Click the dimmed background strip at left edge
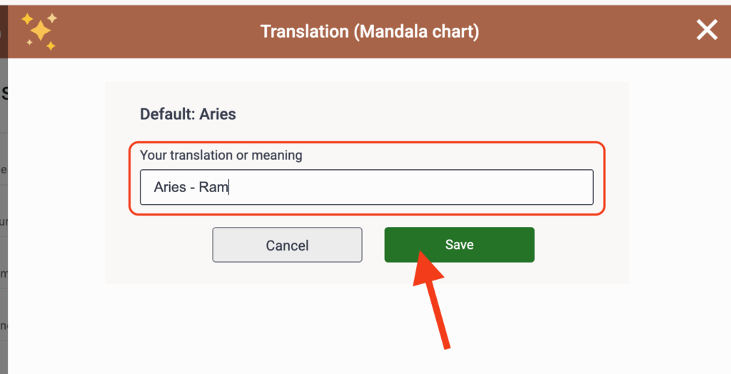731x374 pixels. point(4,214)
